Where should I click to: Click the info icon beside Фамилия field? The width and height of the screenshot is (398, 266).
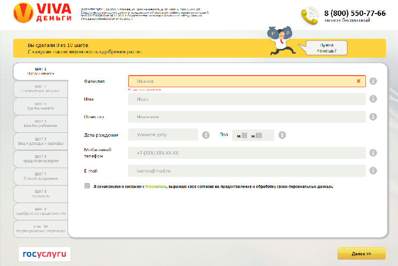(373, 81)
